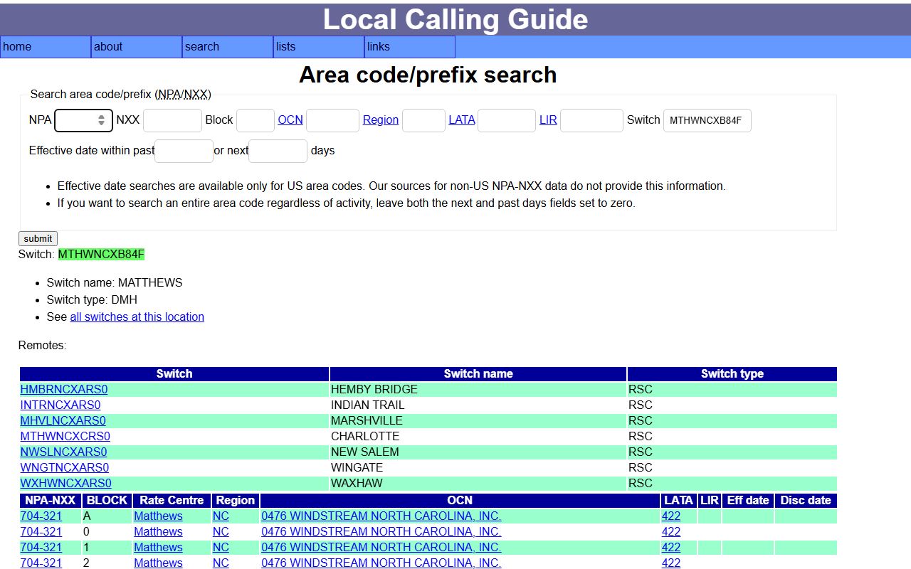Screen dimensions: 911x569
Task: Click the INDIAN TRAIL switch name cell
Action: point(478,405)
